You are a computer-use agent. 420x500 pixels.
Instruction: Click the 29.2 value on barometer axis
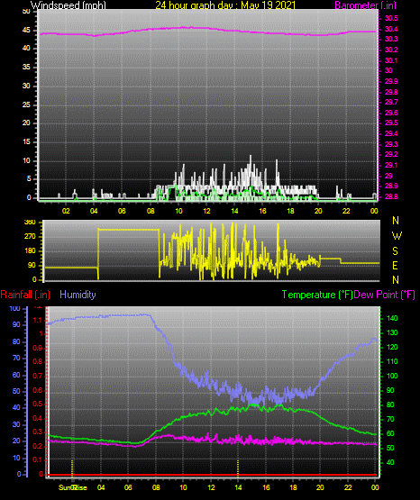point(391,154)
